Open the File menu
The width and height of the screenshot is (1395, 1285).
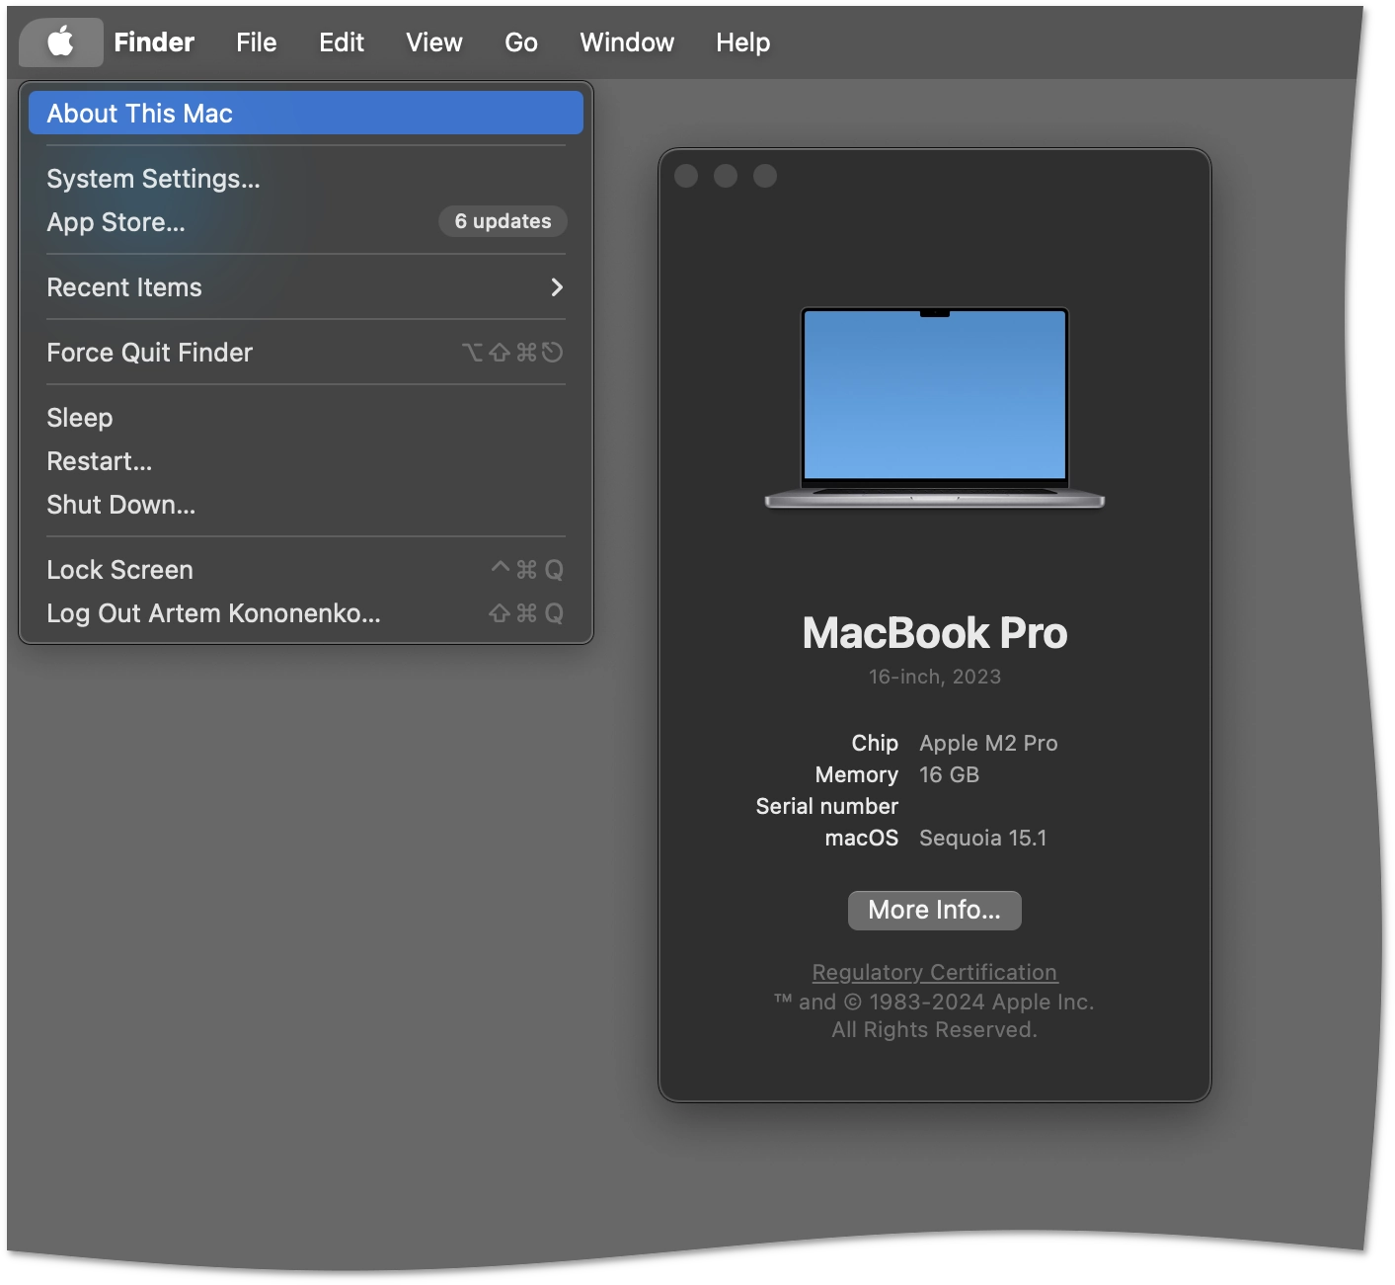coord(257,42)
